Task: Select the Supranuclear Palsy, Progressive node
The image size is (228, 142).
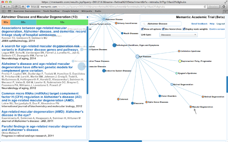Action: tap(180, 61)
